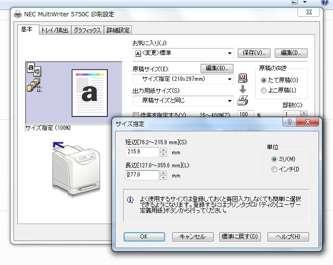Close the サイズ指定 dialog with the red X
The image size is (333, 265).
[307, 122]
